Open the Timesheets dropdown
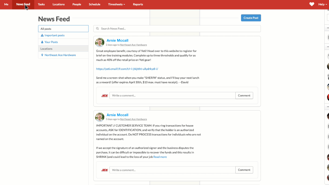 (x=116, y=4)
